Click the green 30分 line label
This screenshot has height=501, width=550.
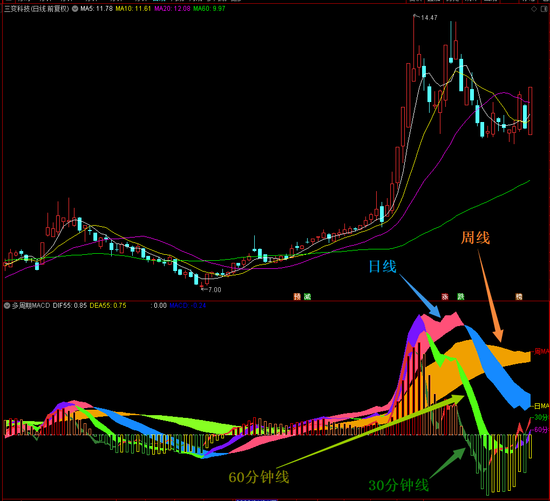(x=541, y=417)
